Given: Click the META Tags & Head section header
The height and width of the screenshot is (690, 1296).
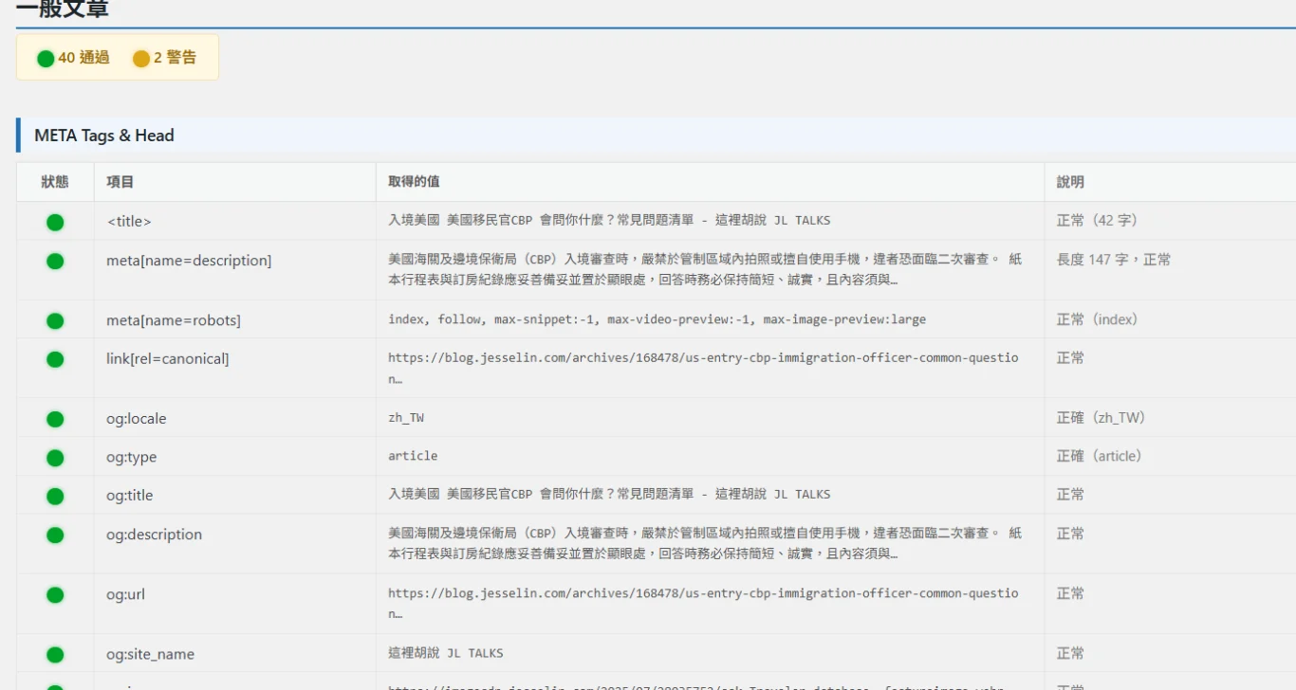Looking at the screenshot, I should (656, 136).
